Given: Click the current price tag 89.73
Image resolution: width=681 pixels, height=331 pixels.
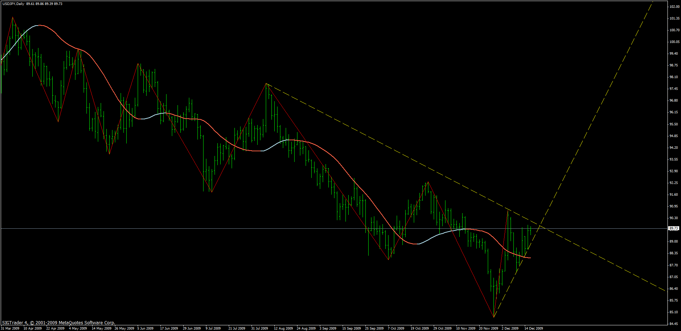Looking at the screenshot, I should tap(674, 228).
